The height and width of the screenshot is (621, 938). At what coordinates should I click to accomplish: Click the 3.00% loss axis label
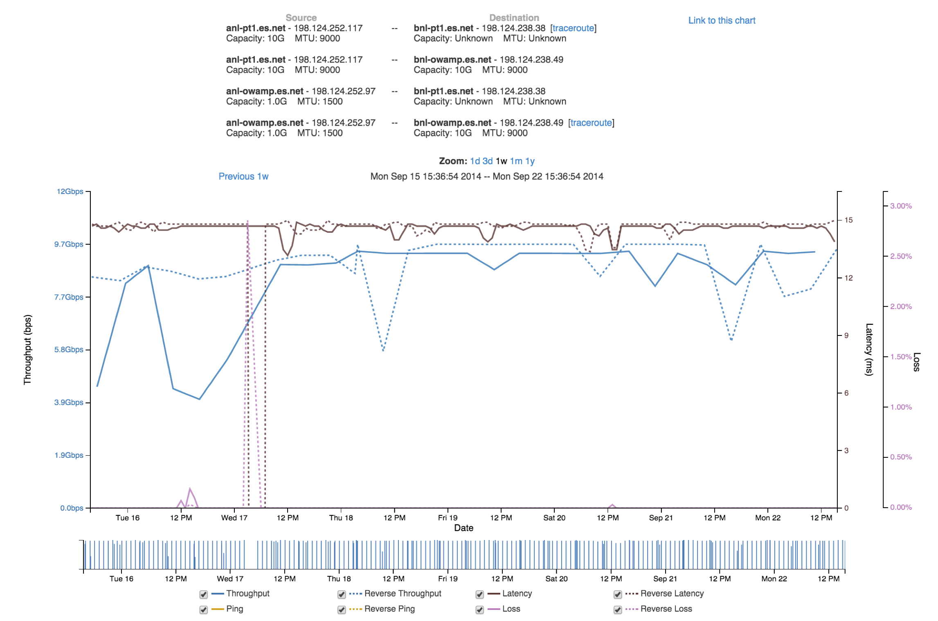click(x=901, y=206)
